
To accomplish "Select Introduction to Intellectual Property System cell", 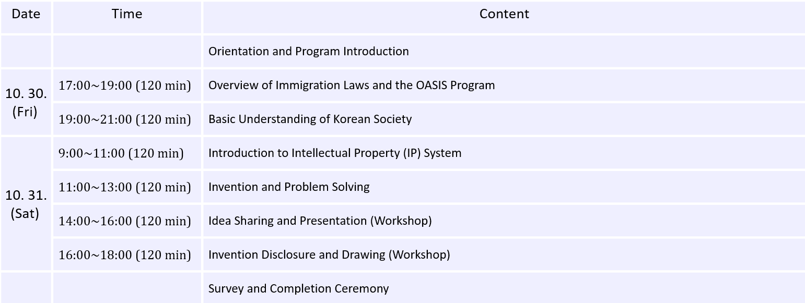I will [x=335, y=153].
